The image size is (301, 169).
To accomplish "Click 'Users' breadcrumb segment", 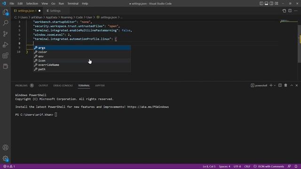I will point(24,17).
